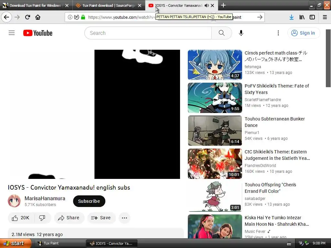Image resolution: width=331 pixels, height=248 pixels.
Task: Click the YouTube search magnifier button
Action: point(222,33)
